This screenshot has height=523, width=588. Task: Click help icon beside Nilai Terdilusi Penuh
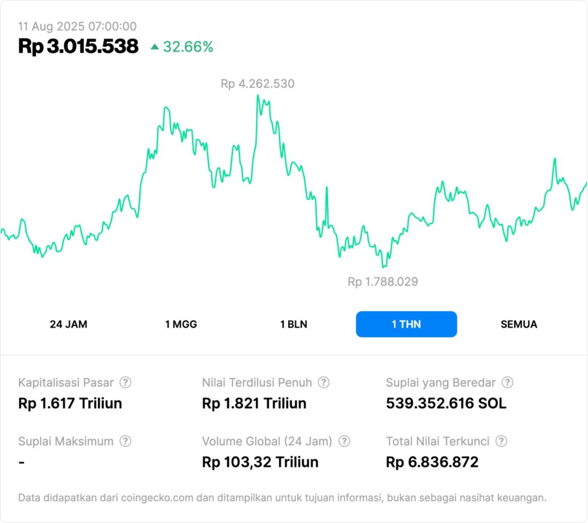coord(323,382)
